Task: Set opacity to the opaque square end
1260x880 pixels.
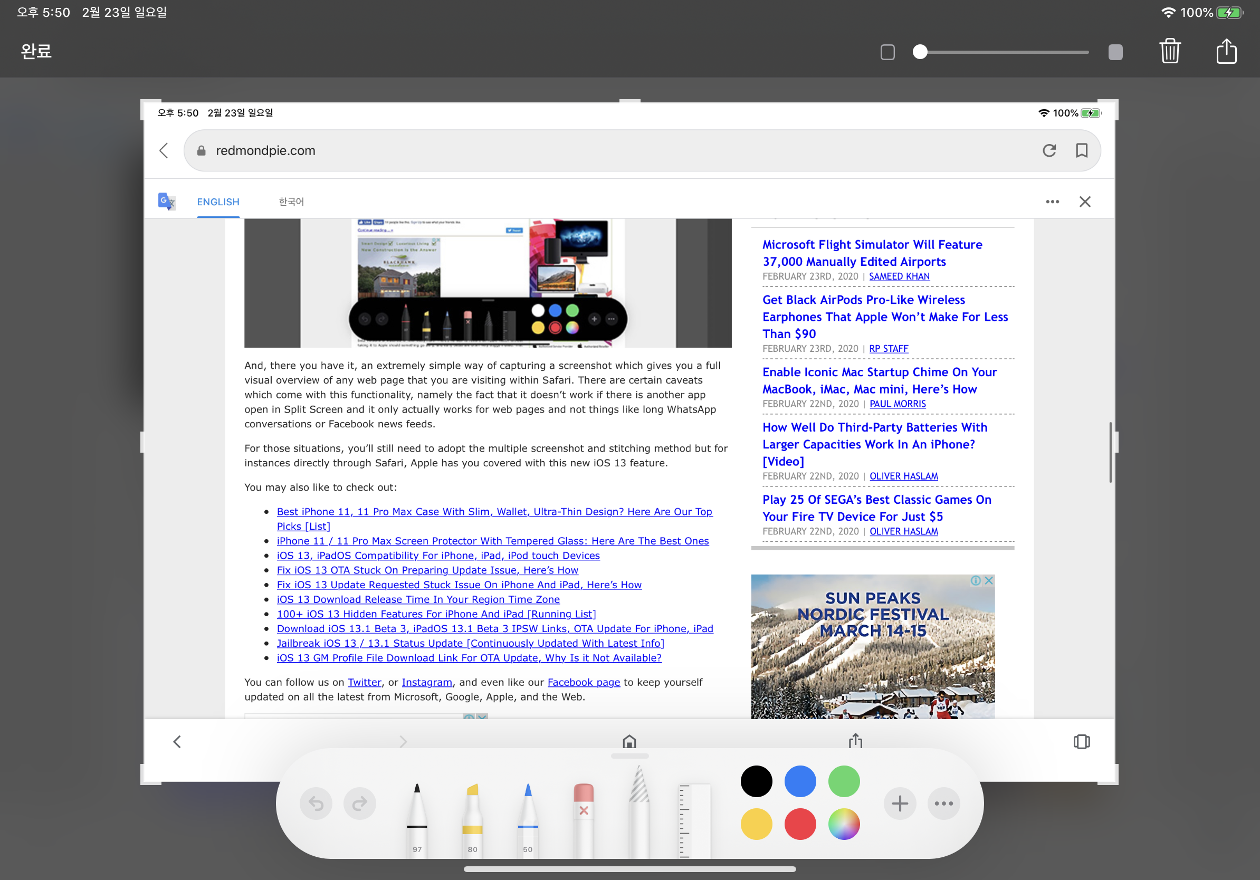Action: [1115, 52]
